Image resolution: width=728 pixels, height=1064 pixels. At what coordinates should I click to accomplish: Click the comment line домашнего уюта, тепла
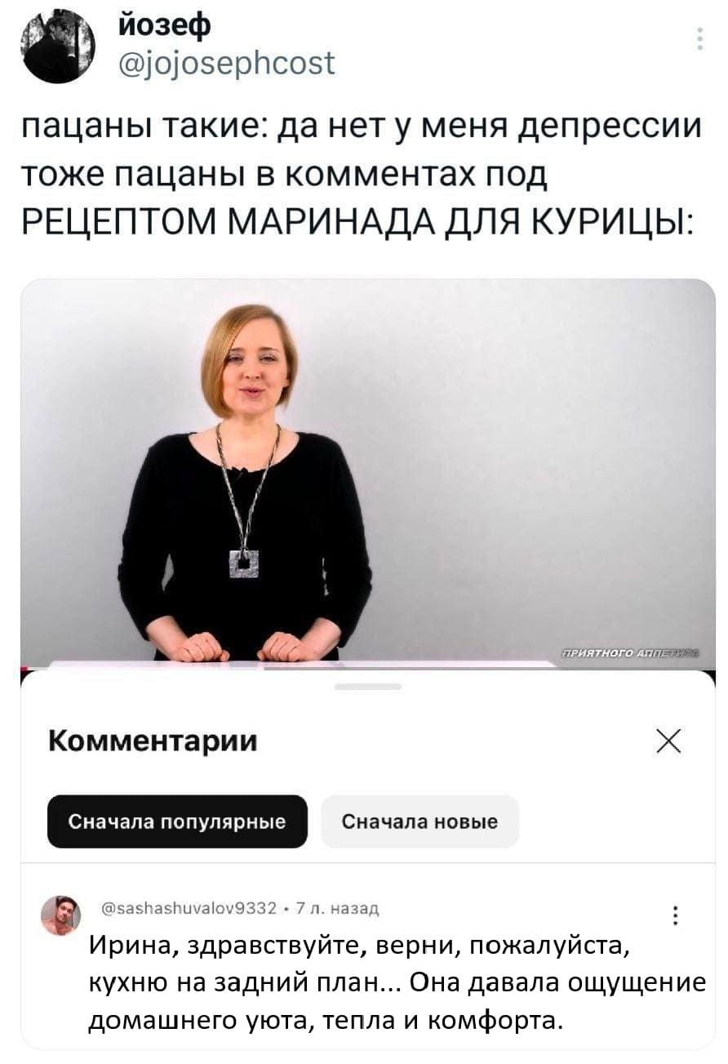pos(326,1020)
